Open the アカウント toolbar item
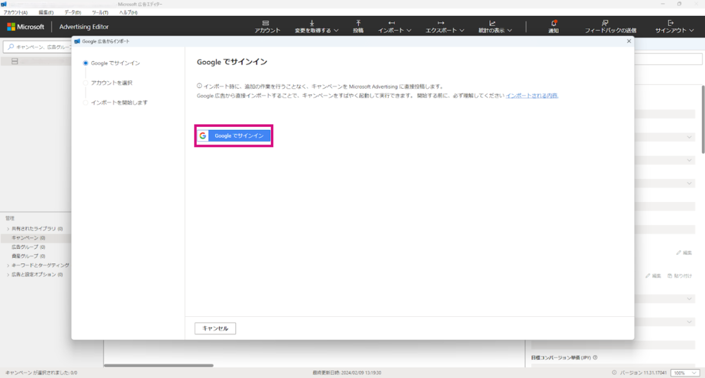The height and width of the screenshot is (378, 705). point(267,26)
